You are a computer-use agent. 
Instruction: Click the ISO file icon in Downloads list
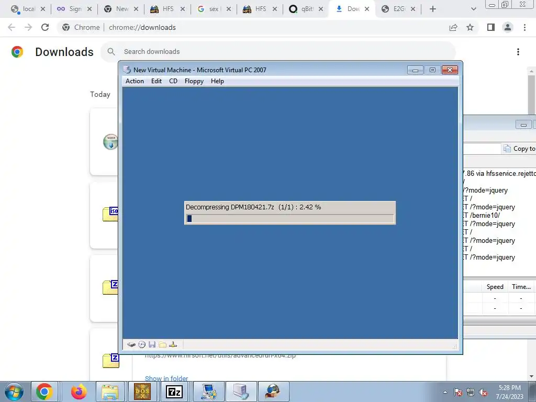coord(110,214)
